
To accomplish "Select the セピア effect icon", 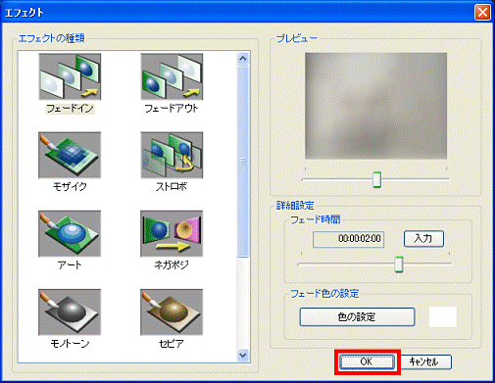I will [x=172, y=311].
